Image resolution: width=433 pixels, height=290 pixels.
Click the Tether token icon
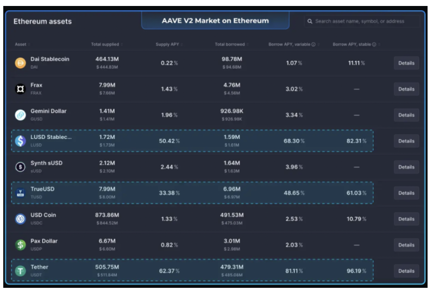[20, 270]
